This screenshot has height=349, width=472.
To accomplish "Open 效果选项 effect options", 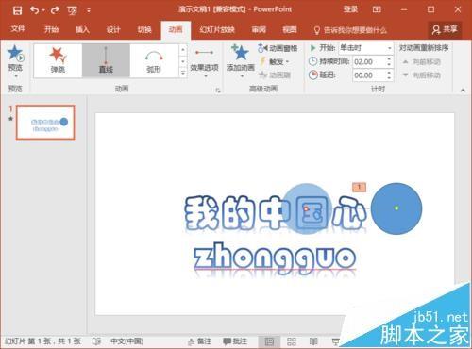I will click(204, 63).
